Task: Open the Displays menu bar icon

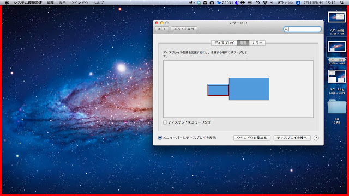Action: (x=250, y=3)
